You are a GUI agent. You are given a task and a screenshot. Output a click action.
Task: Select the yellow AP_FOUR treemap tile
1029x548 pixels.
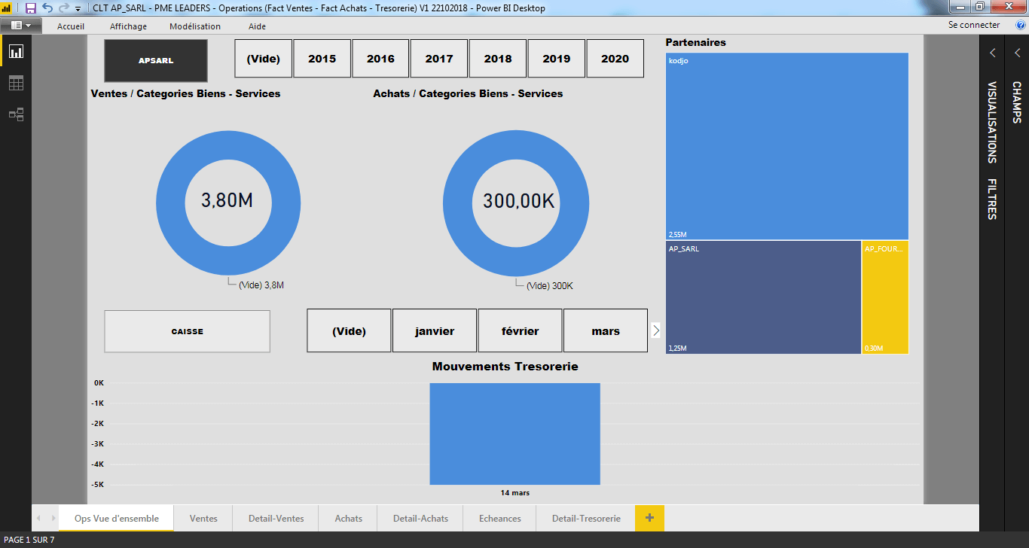click(x=885, y=297)
